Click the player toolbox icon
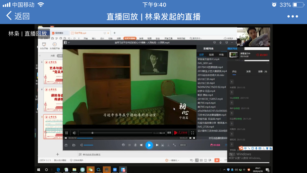307x173 pixels. click(x=66, y=145)
